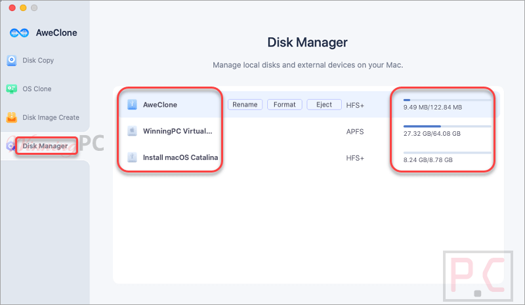Click HFS+ label in AweClone row
Image resolution: width=525 pixels, height=305 pixels.
[355, 105]
